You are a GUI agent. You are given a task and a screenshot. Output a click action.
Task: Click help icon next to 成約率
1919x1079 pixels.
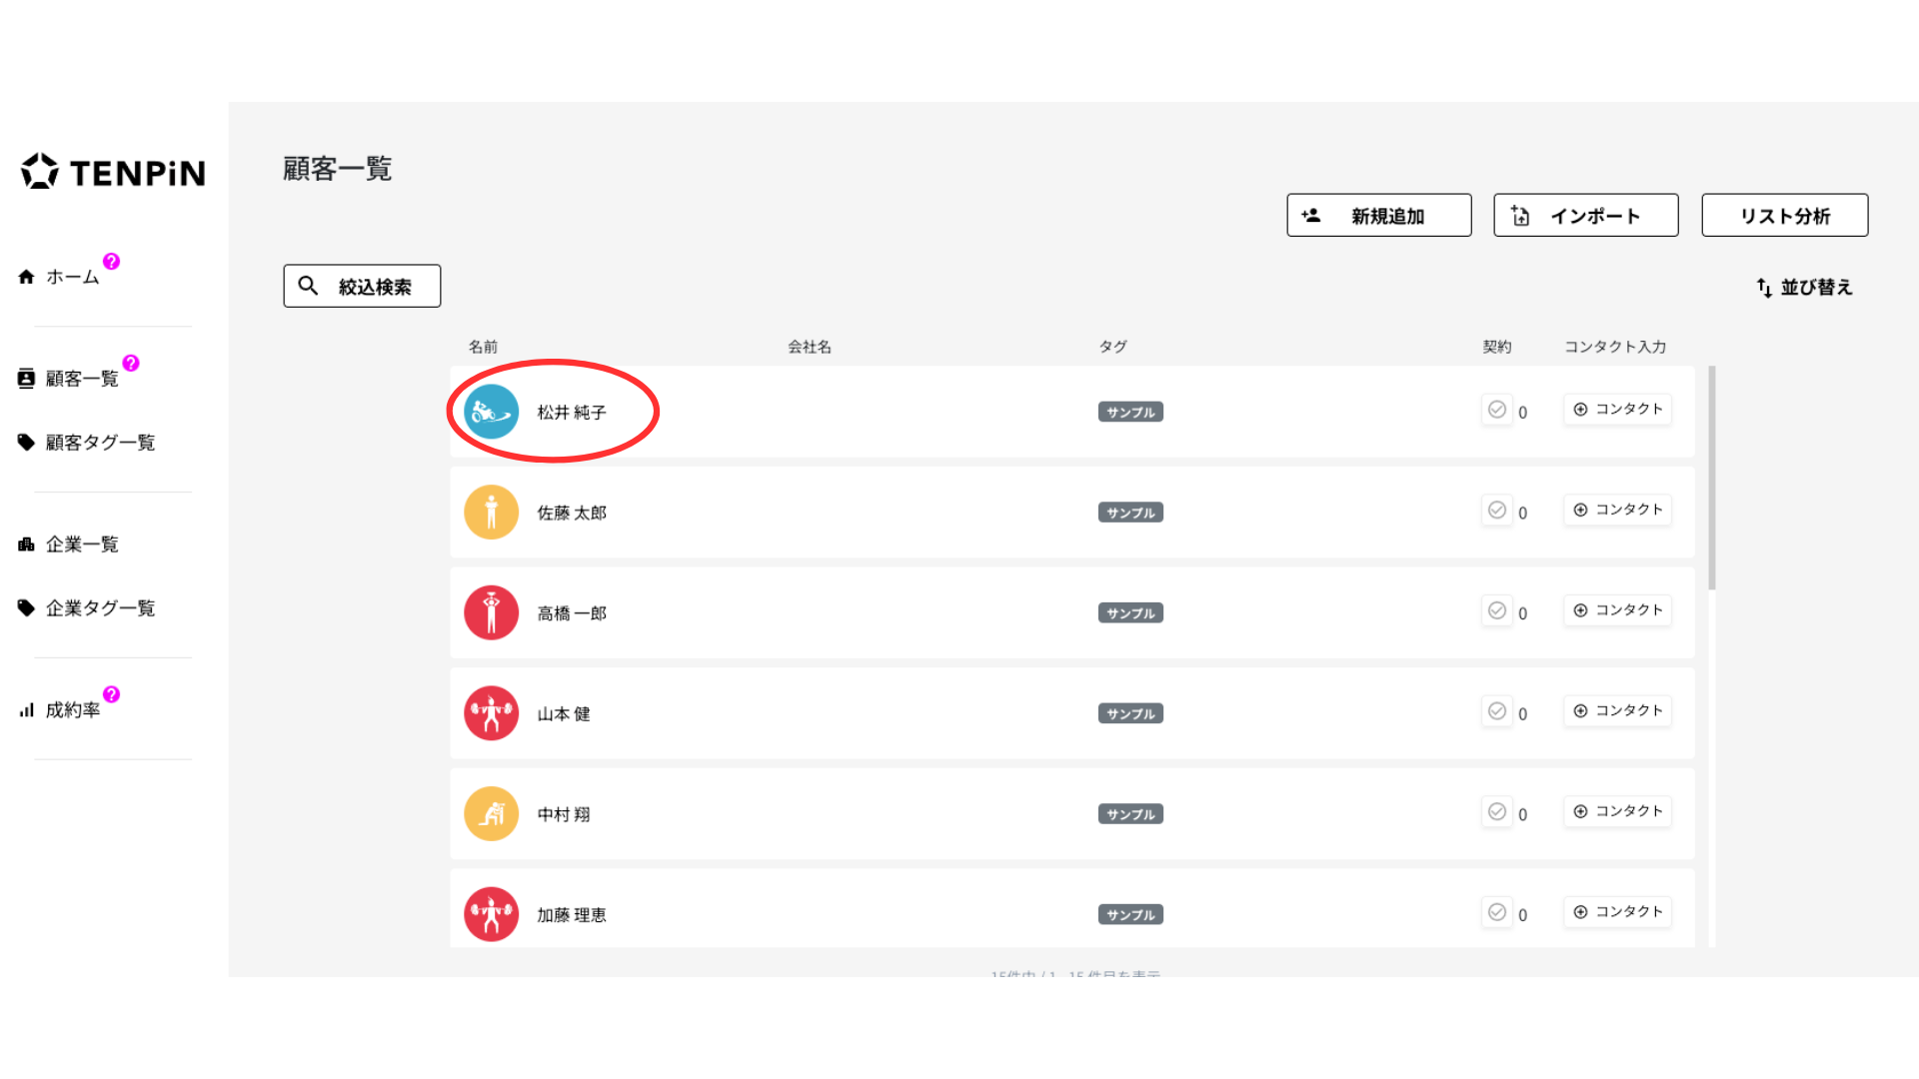click(x=111, y=694)
